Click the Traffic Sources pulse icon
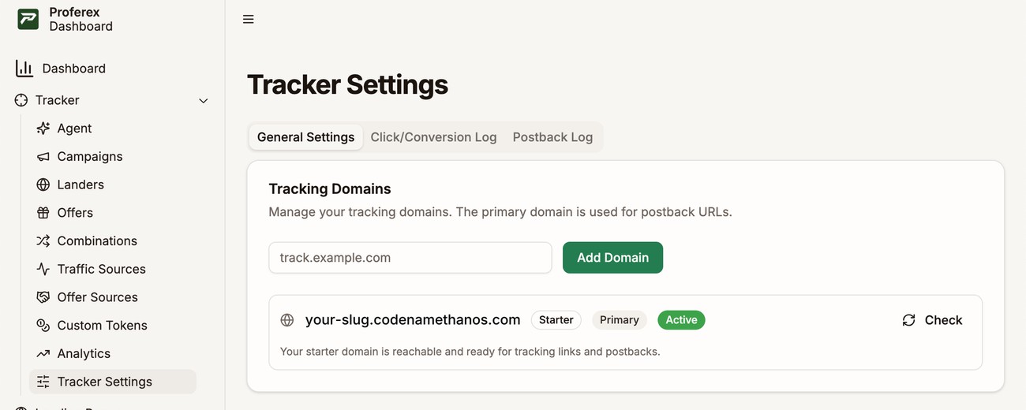The height and width of the screenshot is (410, 1026). pyautogui.click(x=43, y=269)
